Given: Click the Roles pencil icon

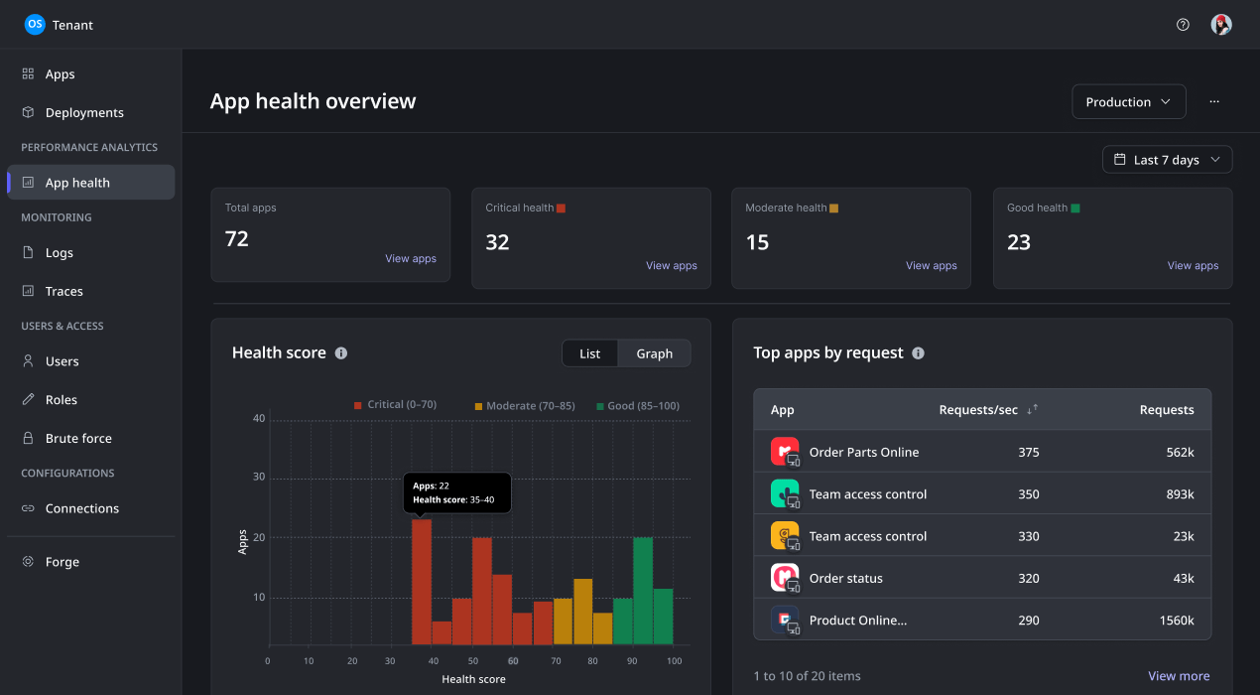Looking at the screenshot, I should point(28,399).
